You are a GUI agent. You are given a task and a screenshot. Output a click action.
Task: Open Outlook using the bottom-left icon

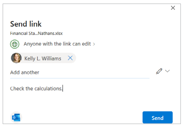16,117
